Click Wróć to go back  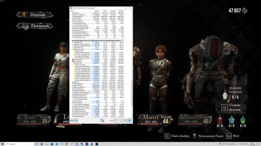(x=236, y=136)
